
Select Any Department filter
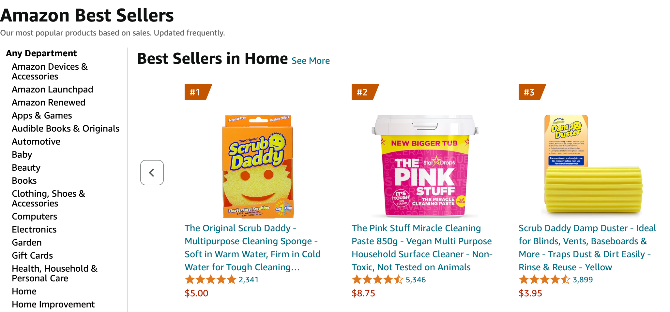tap(41, 53)
